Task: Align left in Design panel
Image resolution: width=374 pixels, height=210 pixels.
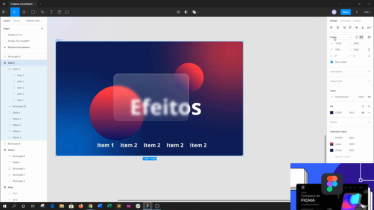Action: click(331, 27)
